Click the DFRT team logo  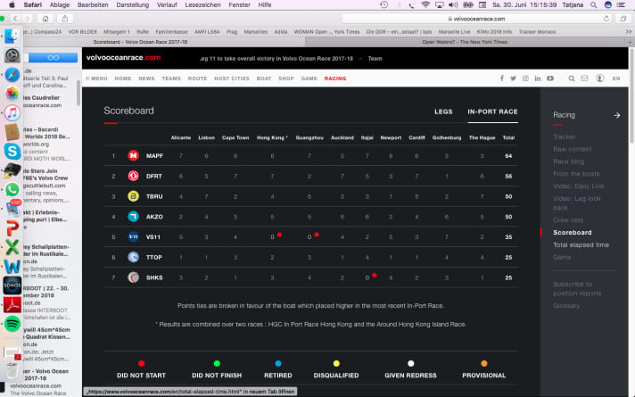(133, 176)
